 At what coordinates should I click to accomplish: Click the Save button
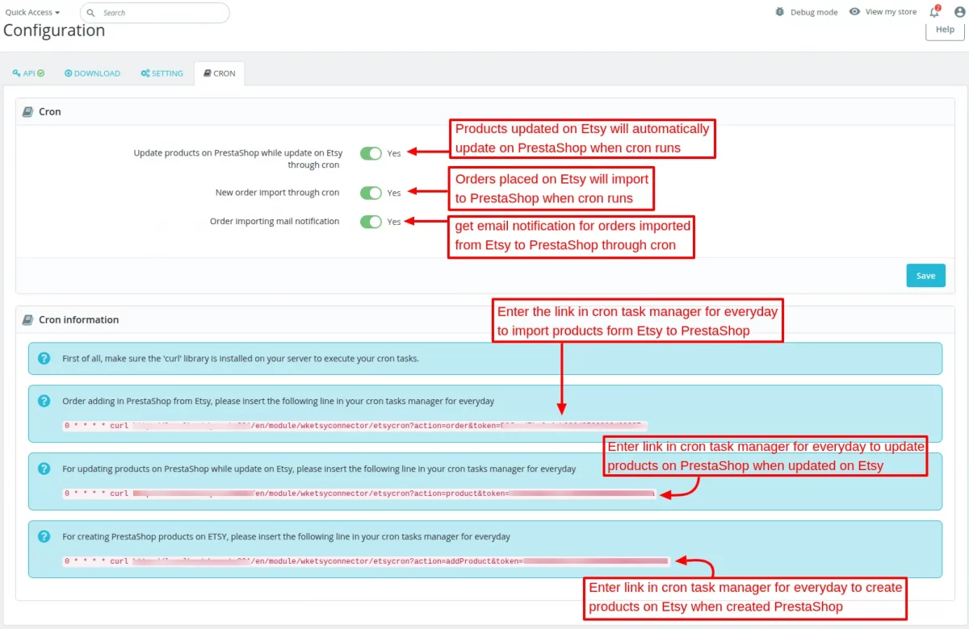[925, 276]
